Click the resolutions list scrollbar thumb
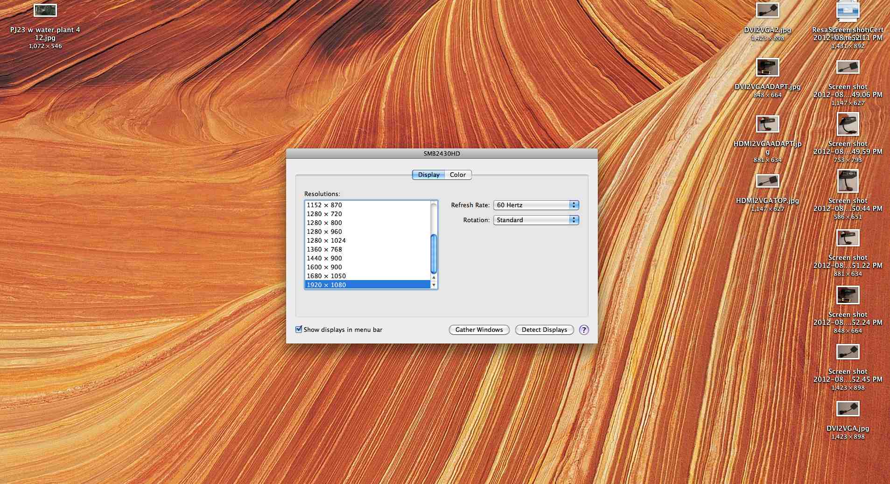The width and height of the screenshot is (890, 484). (434, 254)
